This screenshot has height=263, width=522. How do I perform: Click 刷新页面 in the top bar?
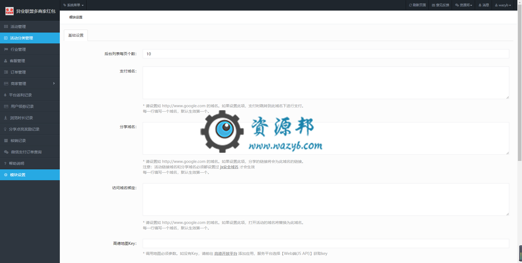click(x=418, y=5)
